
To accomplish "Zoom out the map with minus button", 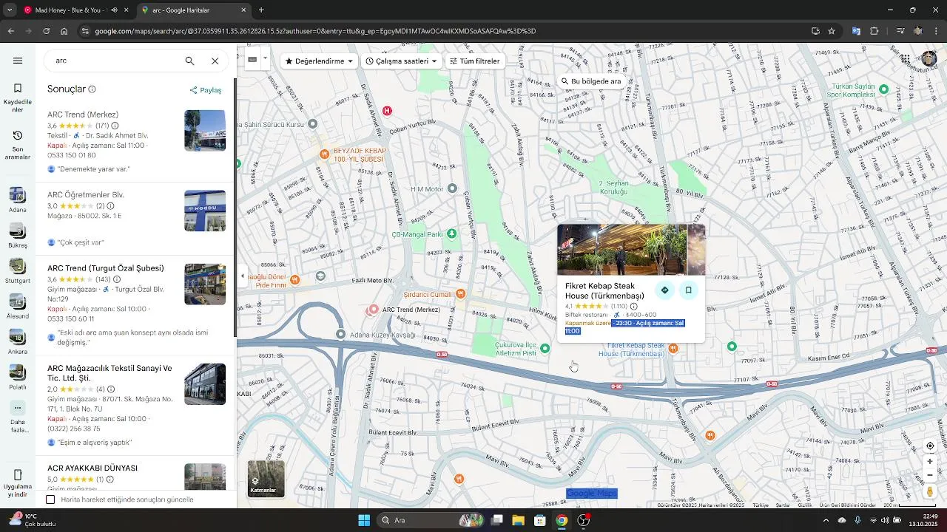I will coord(930,475).
